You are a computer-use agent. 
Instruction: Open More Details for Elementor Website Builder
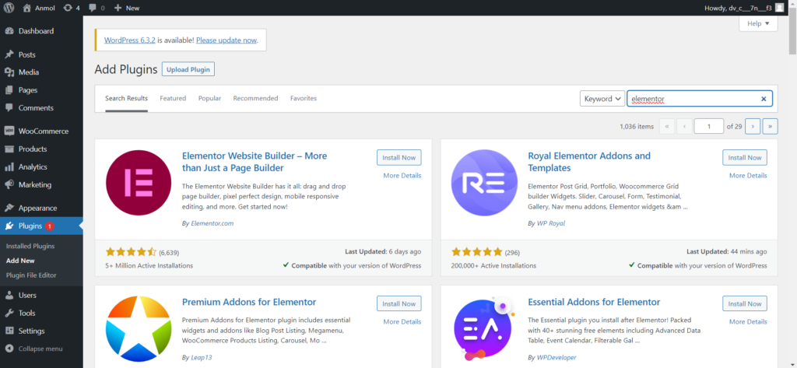pos(402,175)
